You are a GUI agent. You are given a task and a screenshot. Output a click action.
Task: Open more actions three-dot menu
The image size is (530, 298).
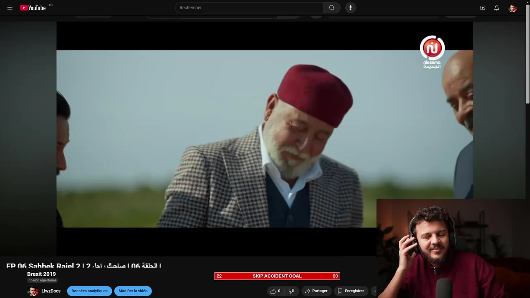(x=374, y=291)
